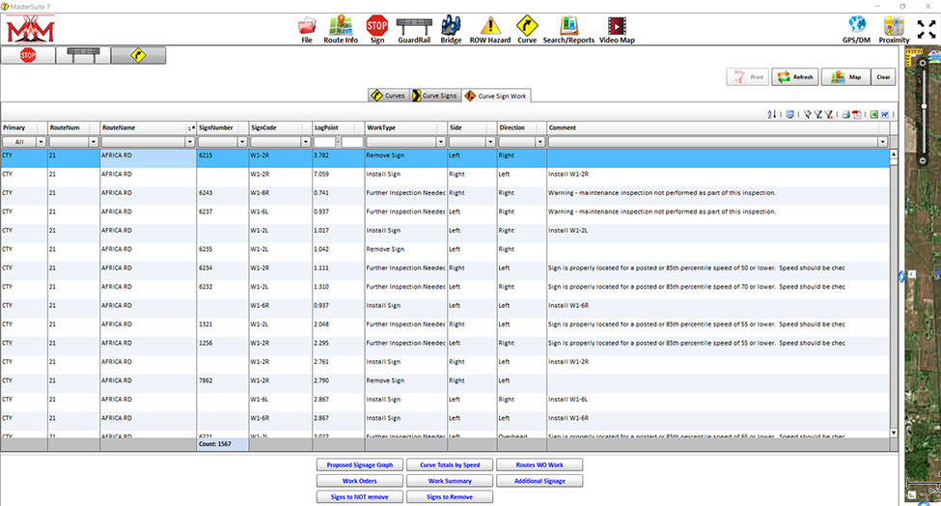Toggle the stop sign mode button
Image resolution: width=941 pixels, height=506 pixels.
27,56
